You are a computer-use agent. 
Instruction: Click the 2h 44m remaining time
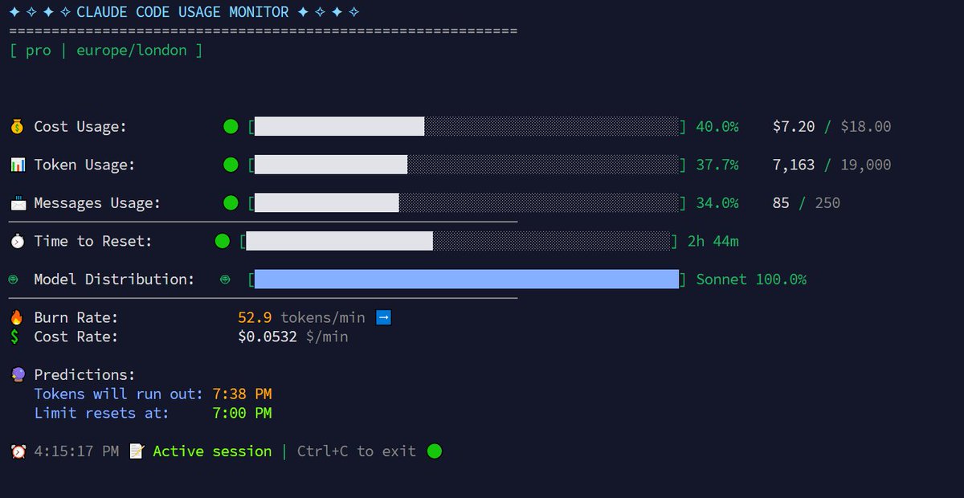[713, 241]
